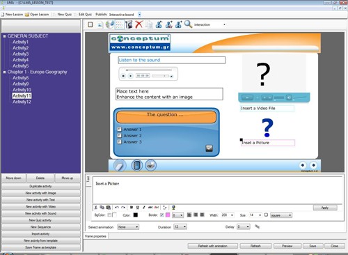Open the Select animation dropdown
This screenshot has height=255, width=348.
(128, 226)
